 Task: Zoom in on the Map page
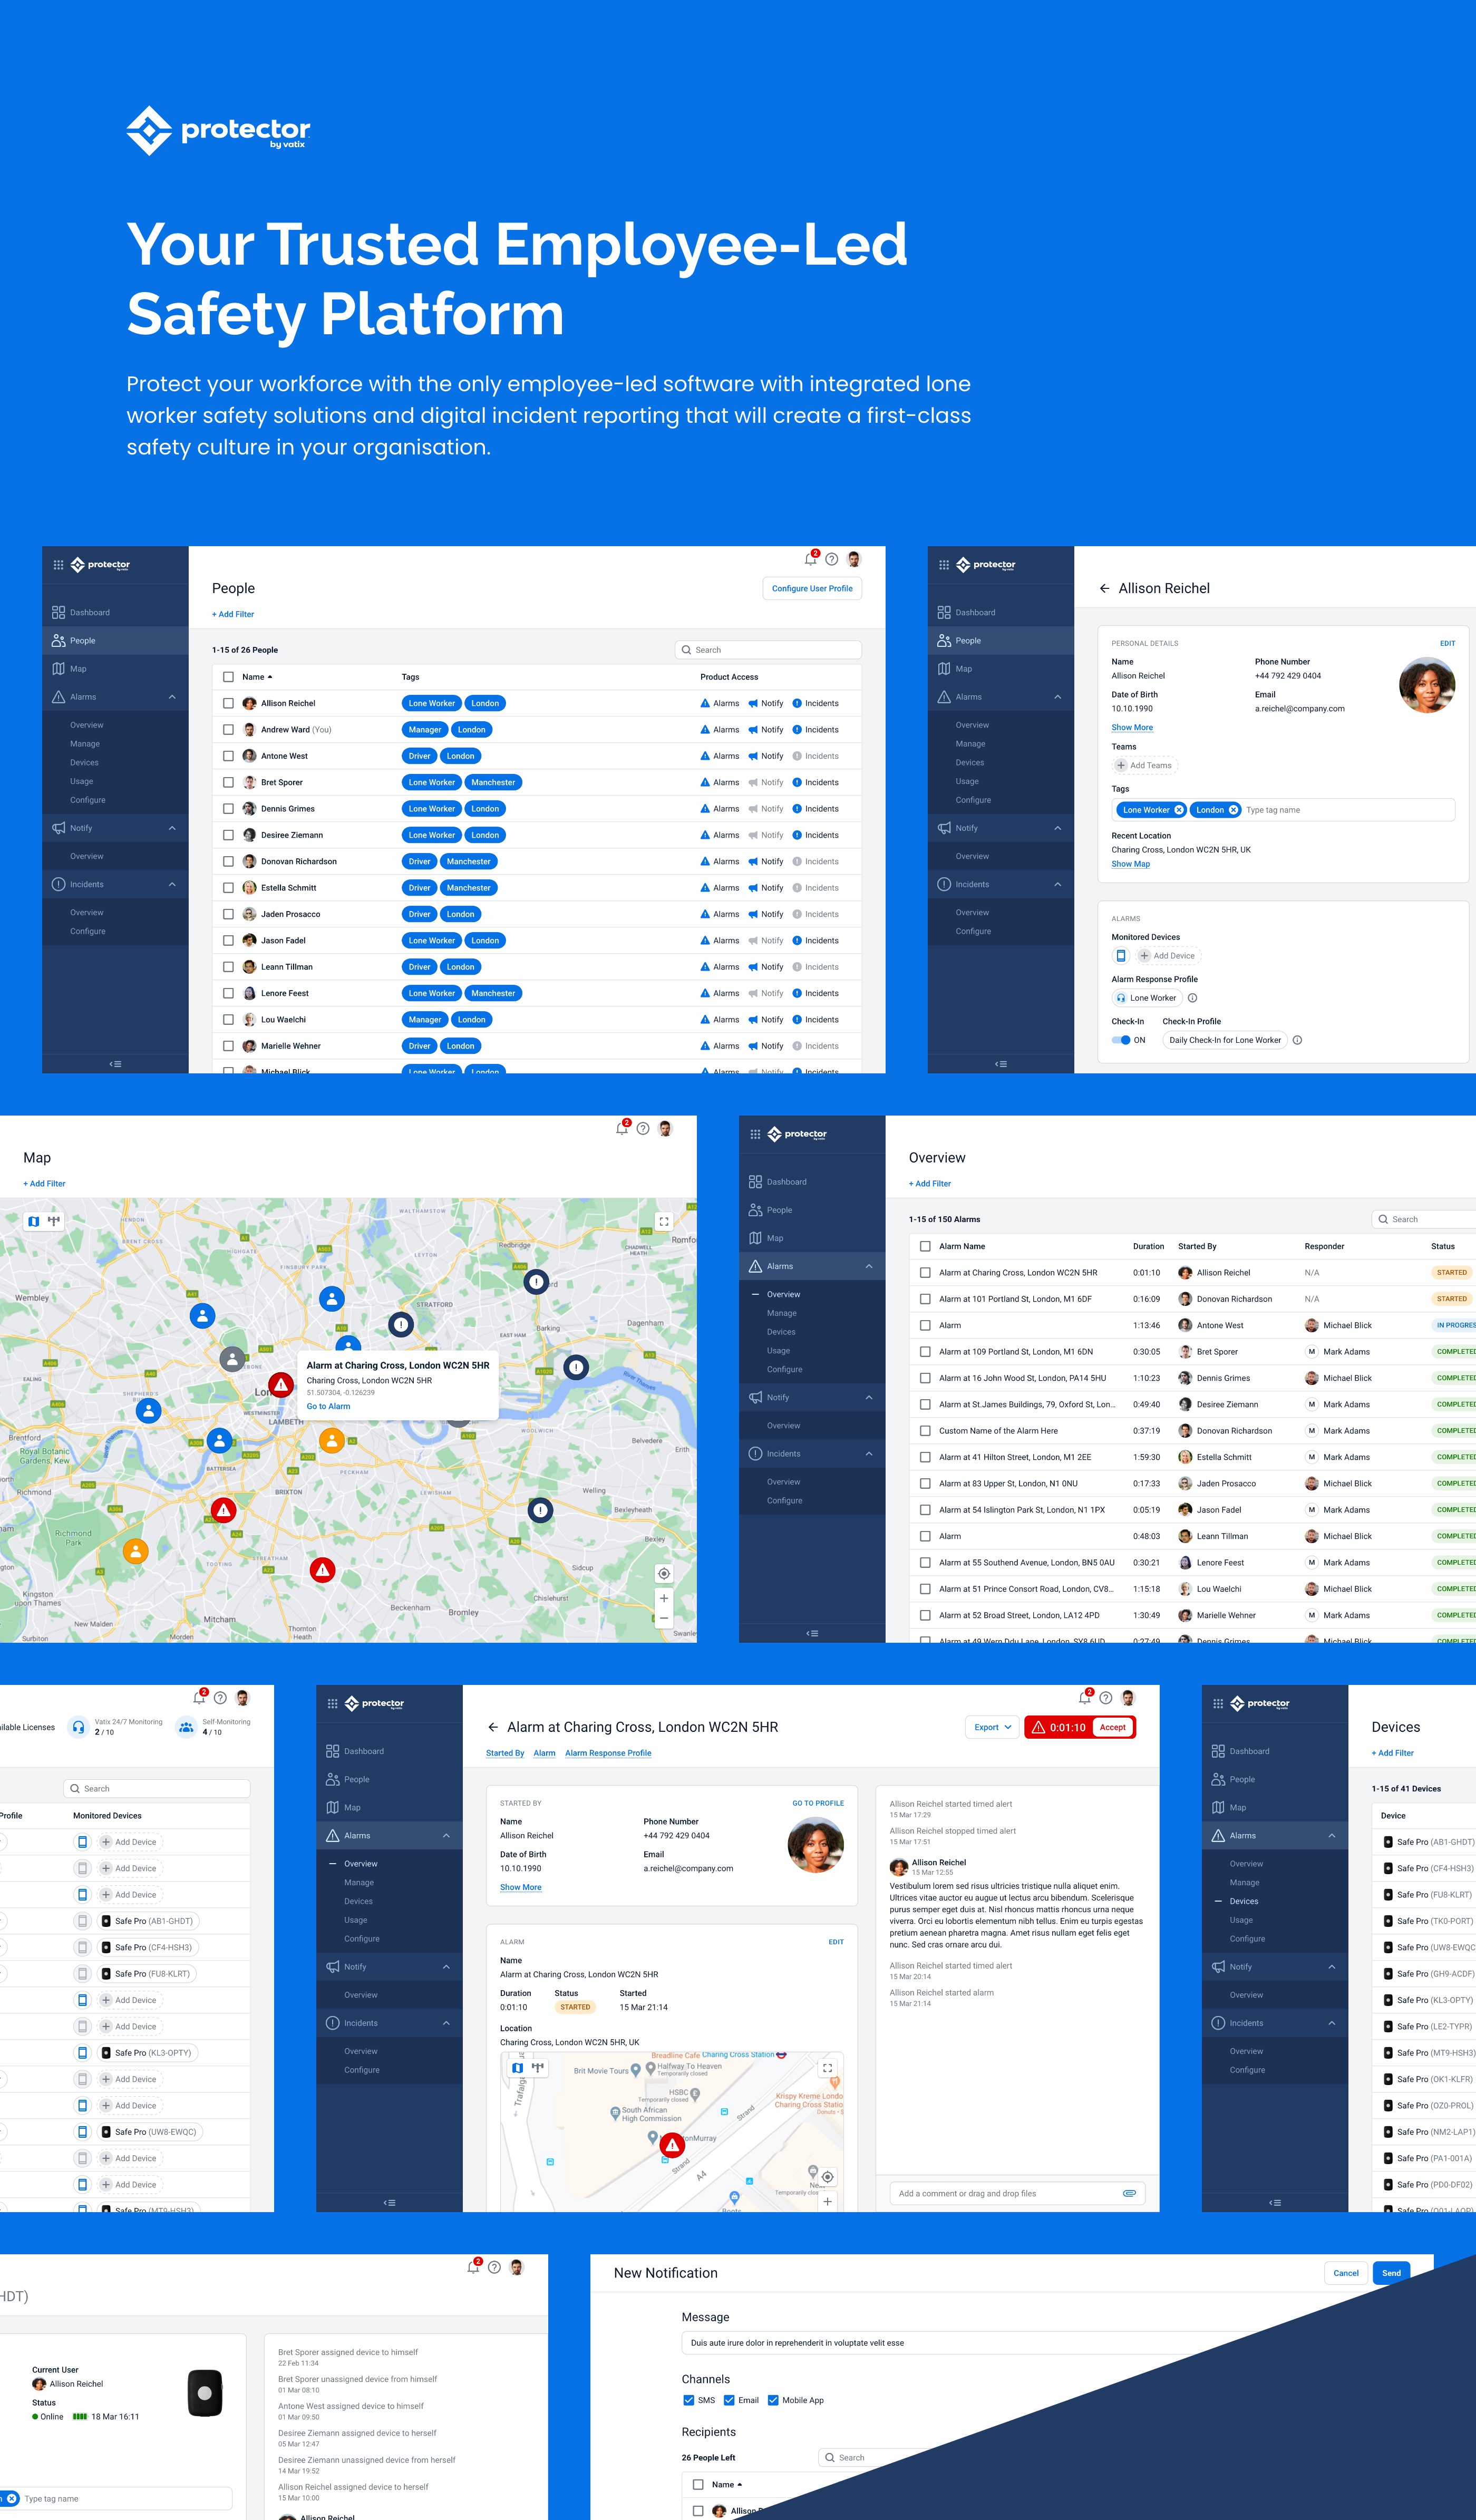(664, 1598)
